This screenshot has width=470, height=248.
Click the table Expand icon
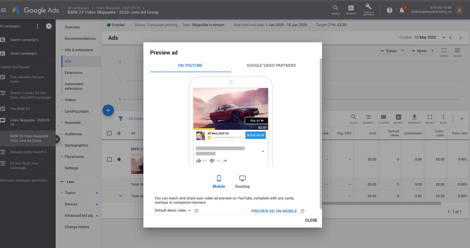tap(430, 119)
